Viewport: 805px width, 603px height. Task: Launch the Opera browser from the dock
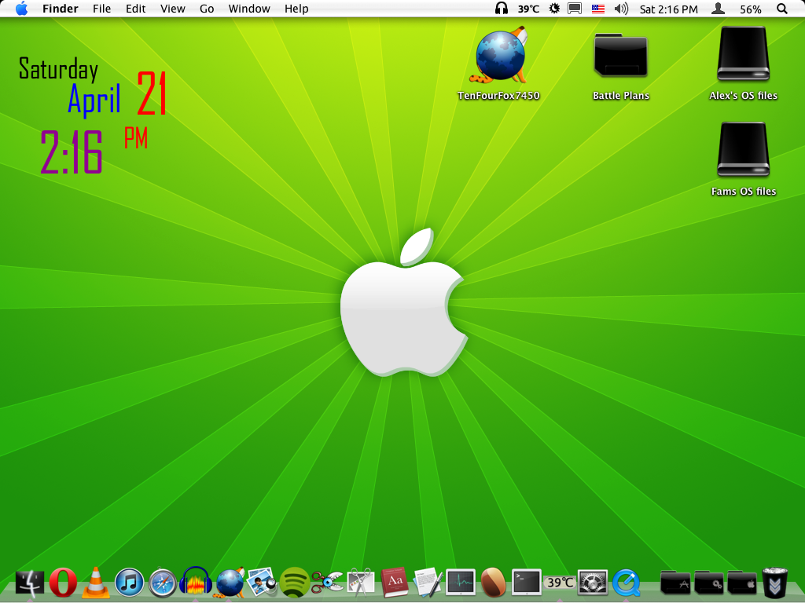pos(63,583)
